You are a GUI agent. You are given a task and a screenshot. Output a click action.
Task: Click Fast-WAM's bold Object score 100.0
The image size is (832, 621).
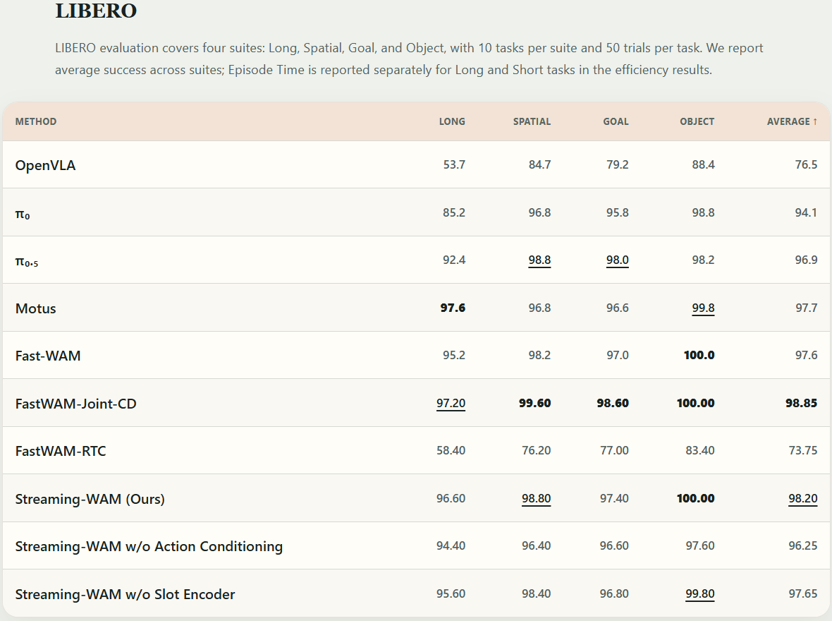(x=699, y=355)
